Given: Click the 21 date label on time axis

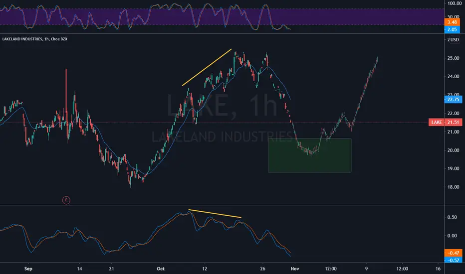Looking at the screenshot, I should [111, 269].
